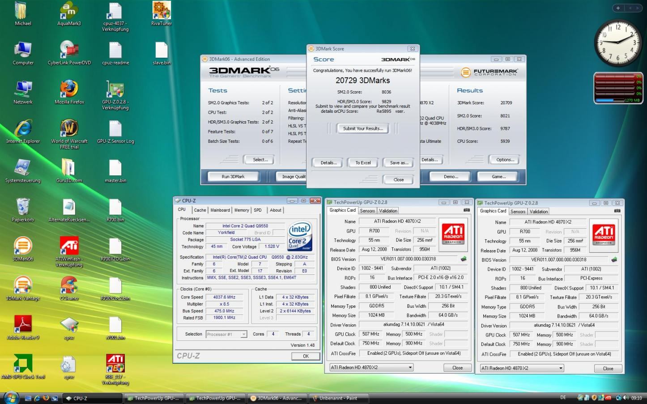Open the SPD tab in CPU-Z
Screen dimensions: 647x404
point(258,210)
